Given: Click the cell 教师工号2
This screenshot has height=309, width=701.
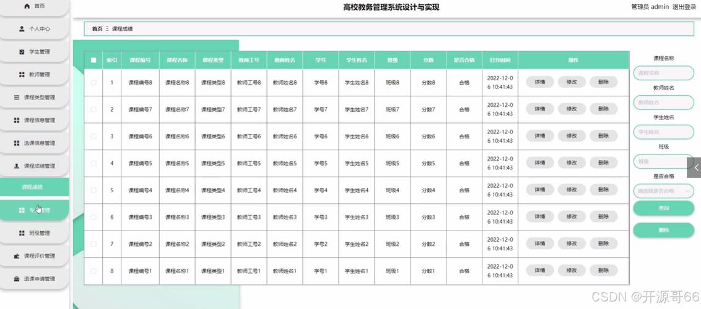Looking at the screenshot, I should pyautogui.click(x=248, y=244).
